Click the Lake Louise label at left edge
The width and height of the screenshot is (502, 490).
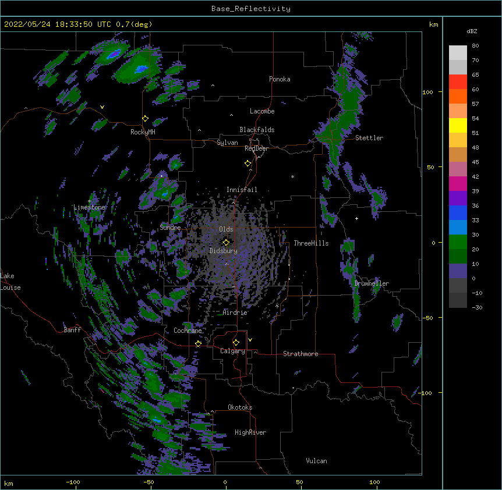tap(10, 282)
